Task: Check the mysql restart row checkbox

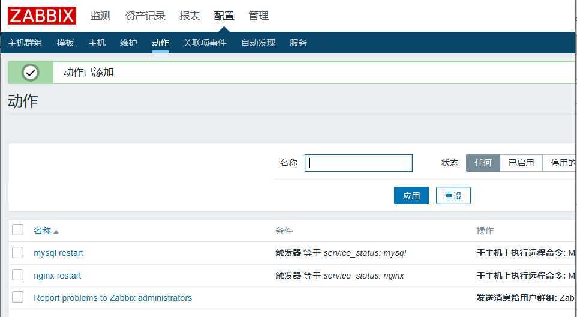Action: [x=17, y=253]
